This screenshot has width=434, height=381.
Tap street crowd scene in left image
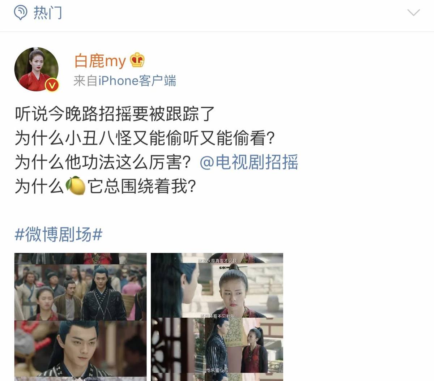[80, 292]
